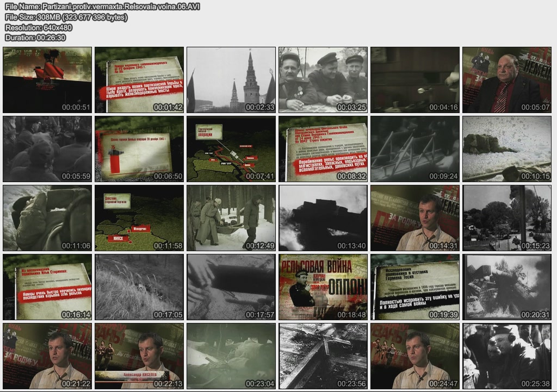The image size is (557, 392).
Task: Click the red bar chart frame at 00:06:50
Action: (139, 149)
